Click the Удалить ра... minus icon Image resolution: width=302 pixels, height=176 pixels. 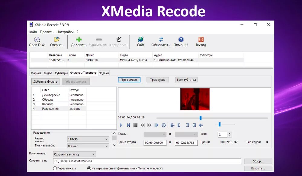tap(99, 40)
